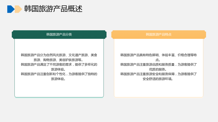Screen dimensions: 218x122
Task: Select the slide title 韩国旅游产品概述
Action: 53,9
